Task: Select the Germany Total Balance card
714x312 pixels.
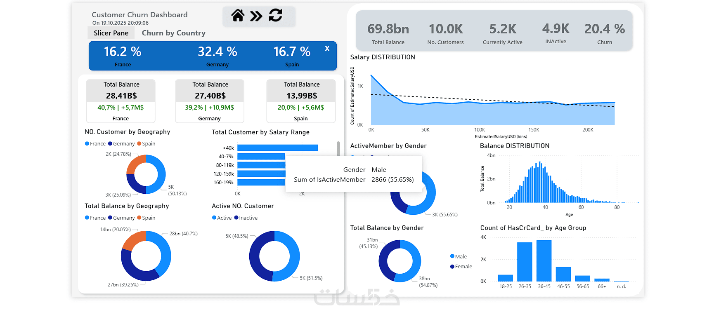Action: pyautogui.click(x=210, y=101)
